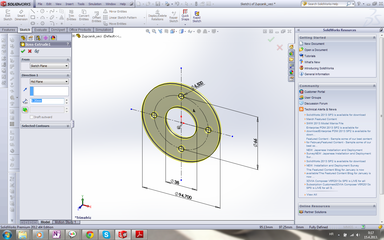This screenshot has height=240, width=384.
Task: Choose the Trim Entities tool
Action: click(x=71, y=15)
